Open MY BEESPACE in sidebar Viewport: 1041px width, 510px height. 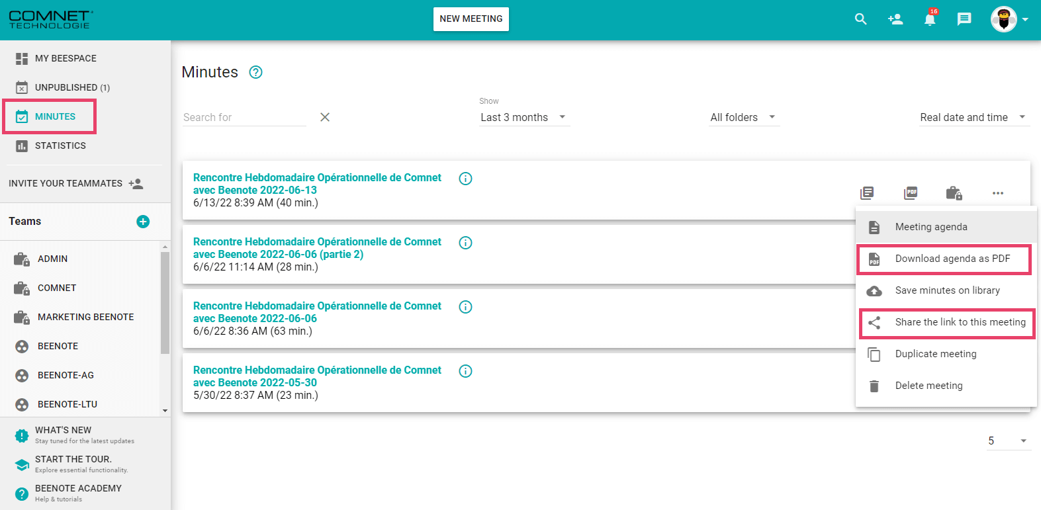(x=66, y=58)
